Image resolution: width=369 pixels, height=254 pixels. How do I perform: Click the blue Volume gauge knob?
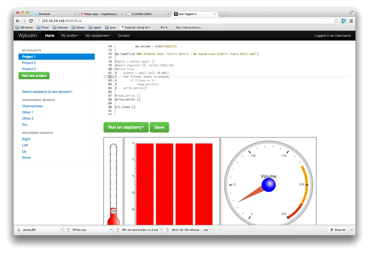coord(269,185)
